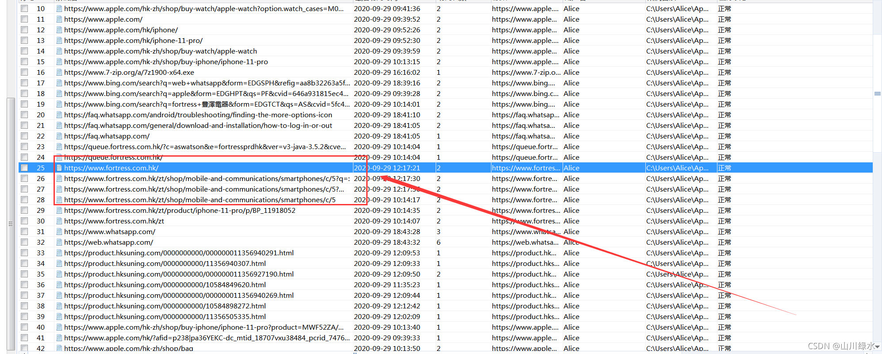Click page icon of iphone-11-pro/p/BP_11918052 row
The image size is (882, 354).
59,210
